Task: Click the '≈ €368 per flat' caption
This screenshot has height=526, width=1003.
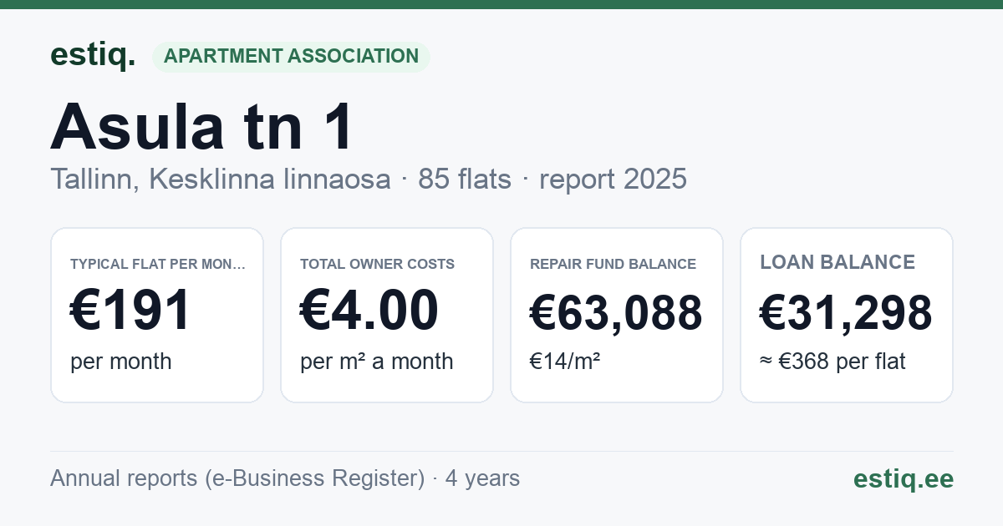Action: (x=832, y=362)
